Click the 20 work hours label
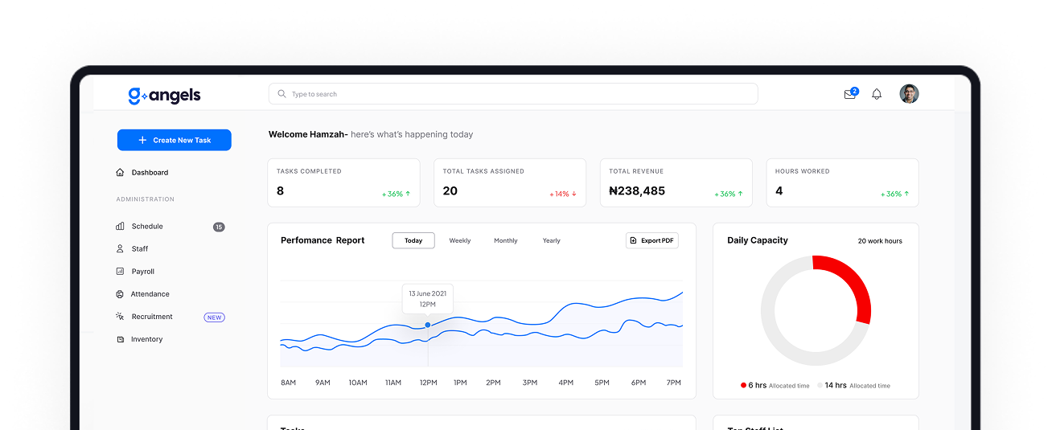This screenshot has height=430, width=1052. point(880,241)
